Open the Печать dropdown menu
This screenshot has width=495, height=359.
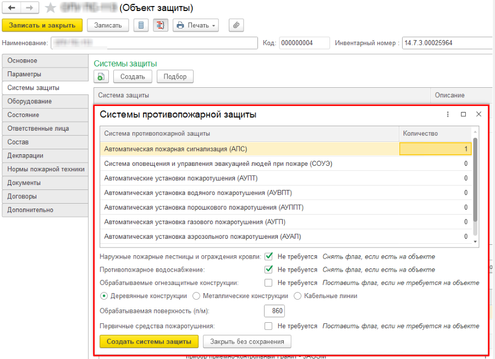click(x=196, y=25)
